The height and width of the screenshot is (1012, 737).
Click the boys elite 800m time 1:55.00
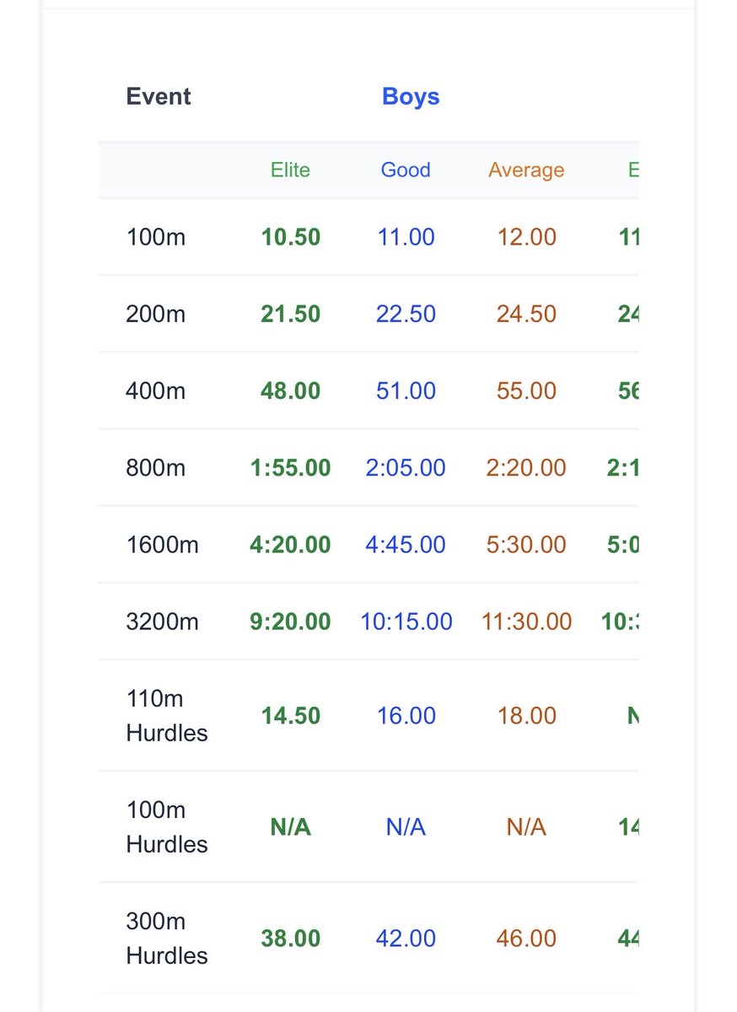click(291, 467)
